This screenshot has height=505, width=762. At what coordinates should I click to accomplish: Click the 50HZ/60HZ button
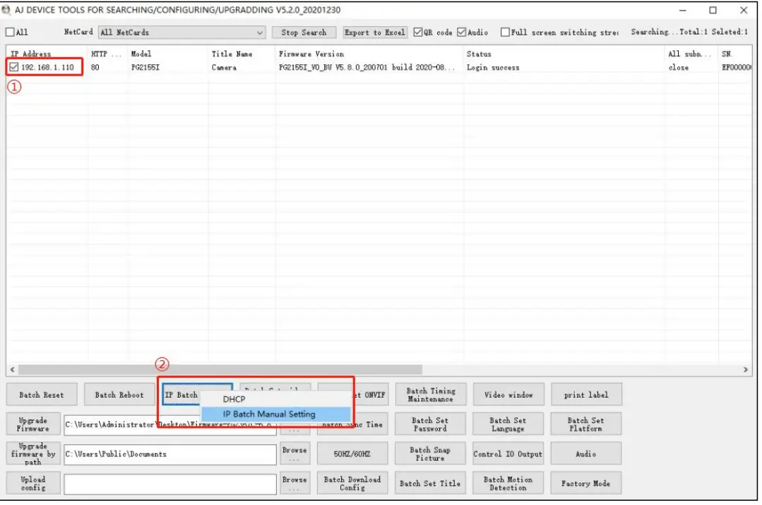[x=352, y=454]
